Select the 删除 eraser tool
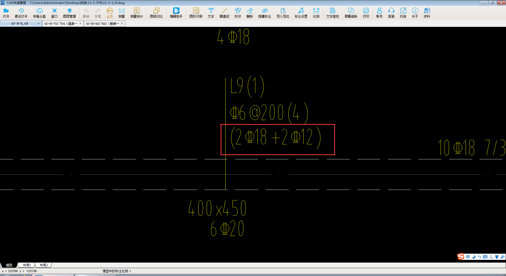The image size is (506, 276). (250, 13)
